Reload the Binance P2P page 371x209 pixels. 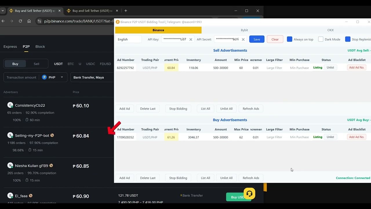(20, 21)
